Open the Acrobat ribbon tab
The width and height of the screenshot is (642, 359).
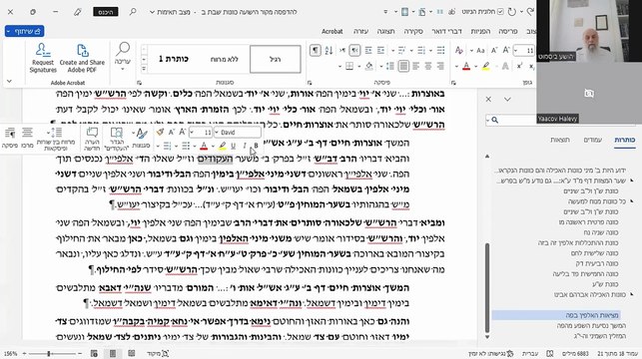[x=332, y=31]
